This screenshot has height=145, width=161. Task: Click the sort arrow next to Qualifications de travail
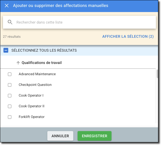coord(18,63)
